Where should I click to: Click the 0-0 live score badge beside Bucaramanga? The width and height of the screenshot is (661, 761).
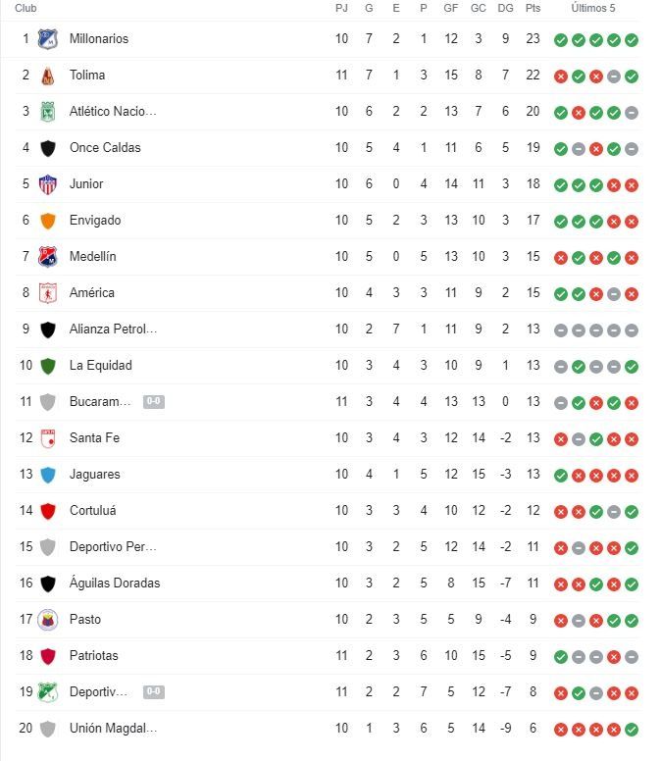tap(154, 401)
